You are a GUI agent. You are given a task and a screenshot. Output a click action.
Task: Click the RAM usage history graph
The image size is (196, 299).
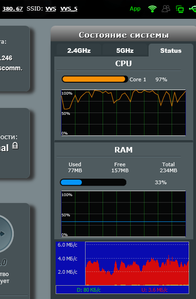[123, 214]
